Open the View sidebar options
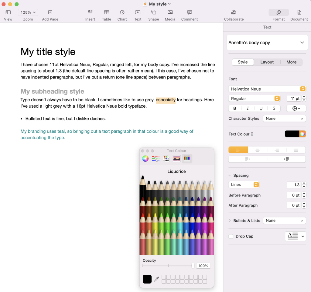This screenshot has width=311, height=292. 8,12
